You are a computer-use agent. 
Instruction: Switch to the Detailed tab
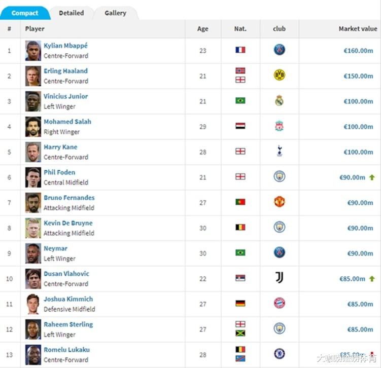click(72, 13)
